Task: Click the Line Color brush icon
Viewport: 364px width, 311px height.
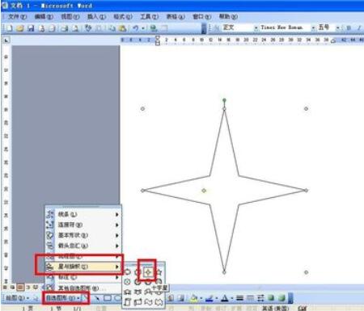Action: (210, 298)
